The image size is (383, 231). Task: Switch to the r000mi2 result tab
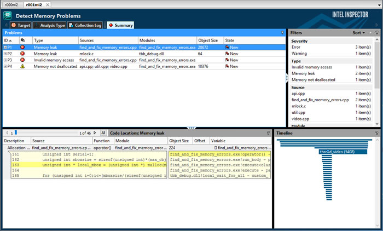click(x=11, y=4)
